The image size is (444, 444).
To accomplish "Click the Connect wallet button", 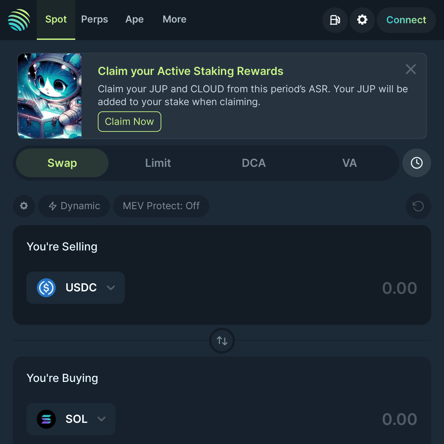I will tap(406, 20).
